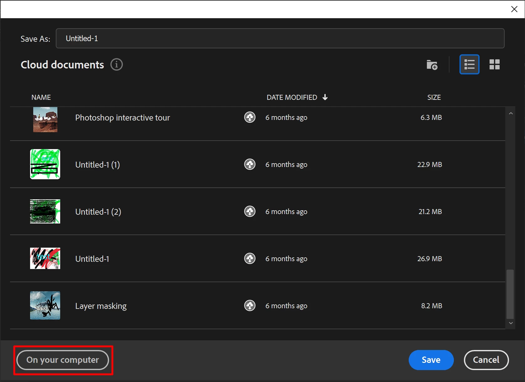Select Photoshop interactive tour thumbnail
Screen dimensions: 525x382
45,120
